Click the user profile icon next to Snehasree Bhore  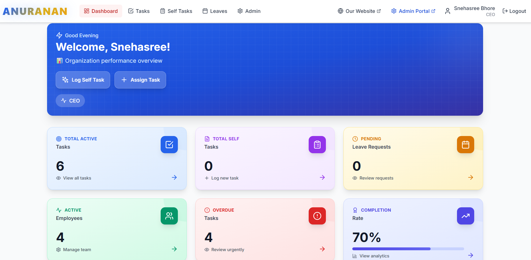[x=448, y=11]
